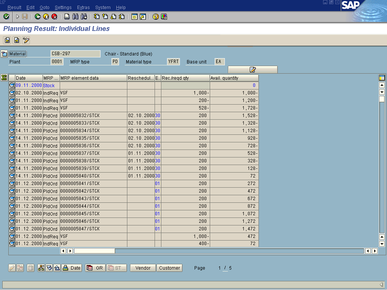Click the collapse-all double triangle icon
The width and height of the screenshot is (387, 290).
(57, 268)
